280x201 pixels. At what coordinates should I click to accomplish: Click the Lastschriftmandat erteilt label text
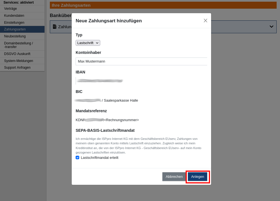(99, 158)
